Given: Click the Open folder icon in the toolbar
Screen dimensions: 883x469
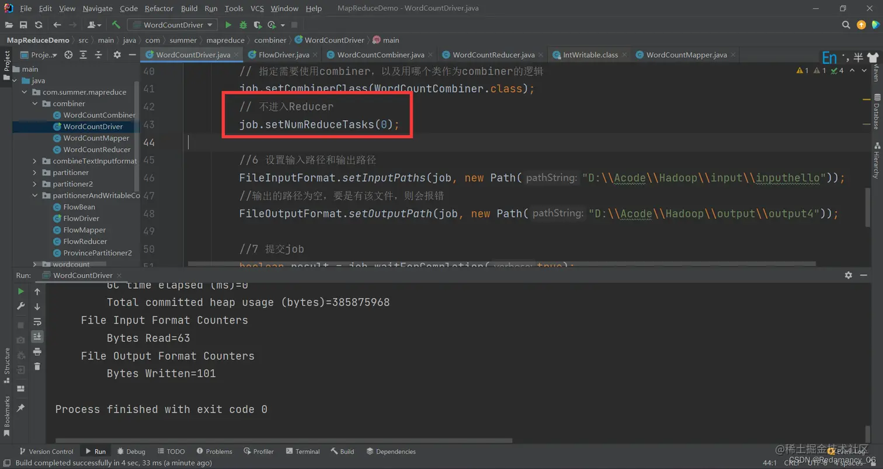Looking at the screenshot, I should point(9,25).
